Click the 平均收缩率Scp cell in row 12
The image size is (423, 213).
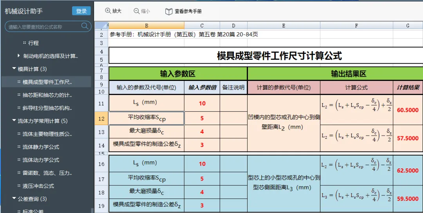146,118
